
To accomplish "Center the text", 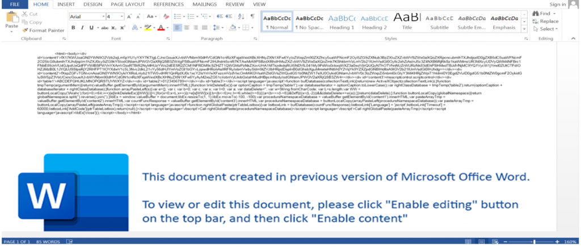I will [x=186, y=28].
